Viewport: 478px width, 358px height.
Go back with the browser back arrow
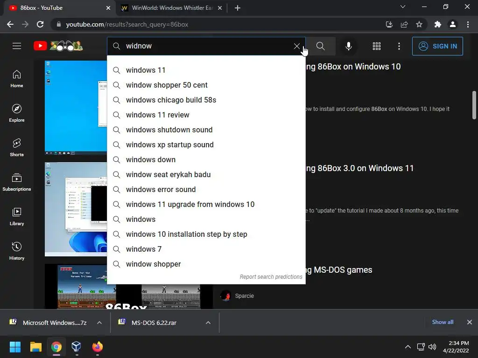(10, 24)
